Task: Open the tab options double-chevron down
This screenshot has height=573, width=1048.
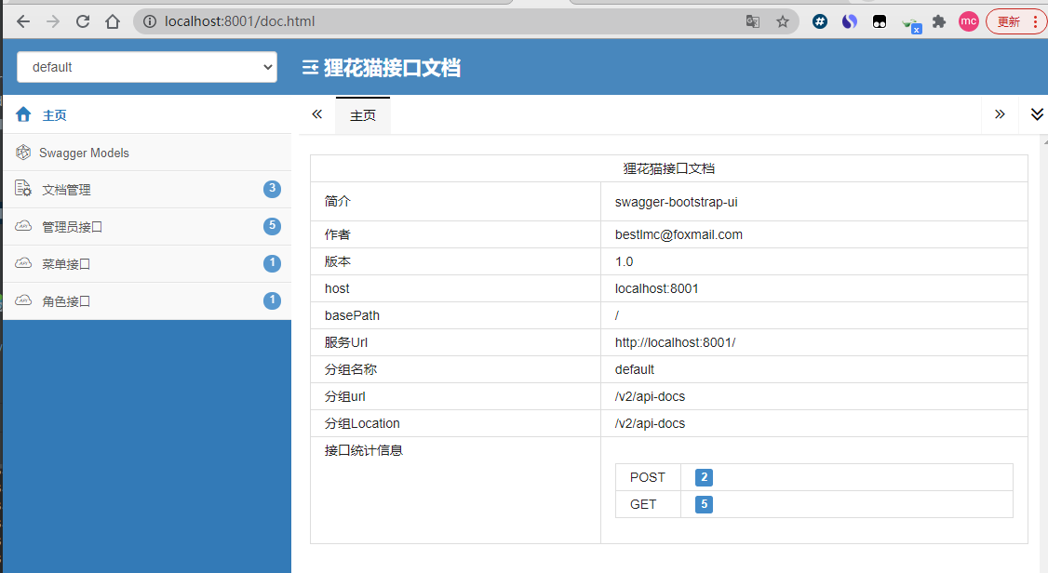Action: 1037,114
